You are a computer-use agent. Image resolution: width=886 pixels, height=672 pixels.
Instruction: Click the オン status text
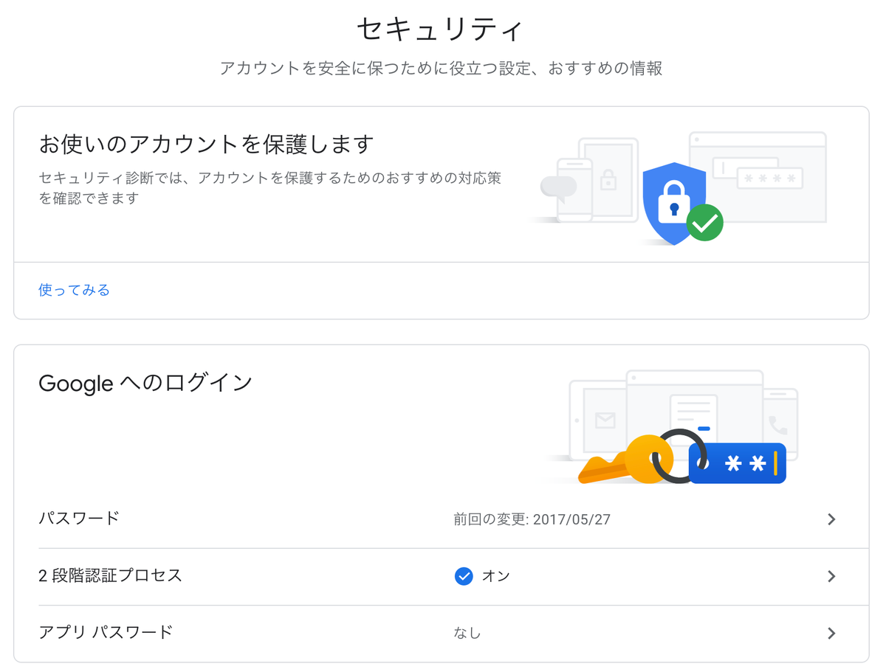coord(496,576)
